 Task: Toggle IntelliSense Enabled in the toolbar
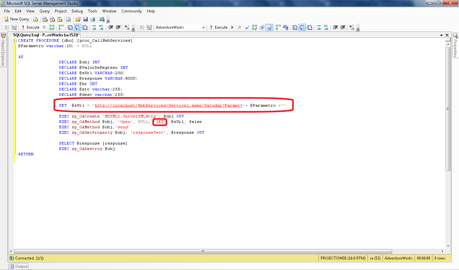[x=269, y=27]
